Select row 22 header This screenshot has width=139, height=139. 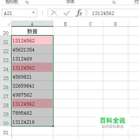[6, 49]
